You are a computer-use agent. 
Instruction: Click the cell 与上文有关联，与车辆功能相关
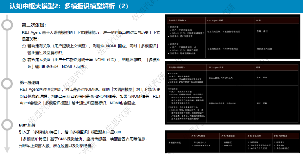222,49
